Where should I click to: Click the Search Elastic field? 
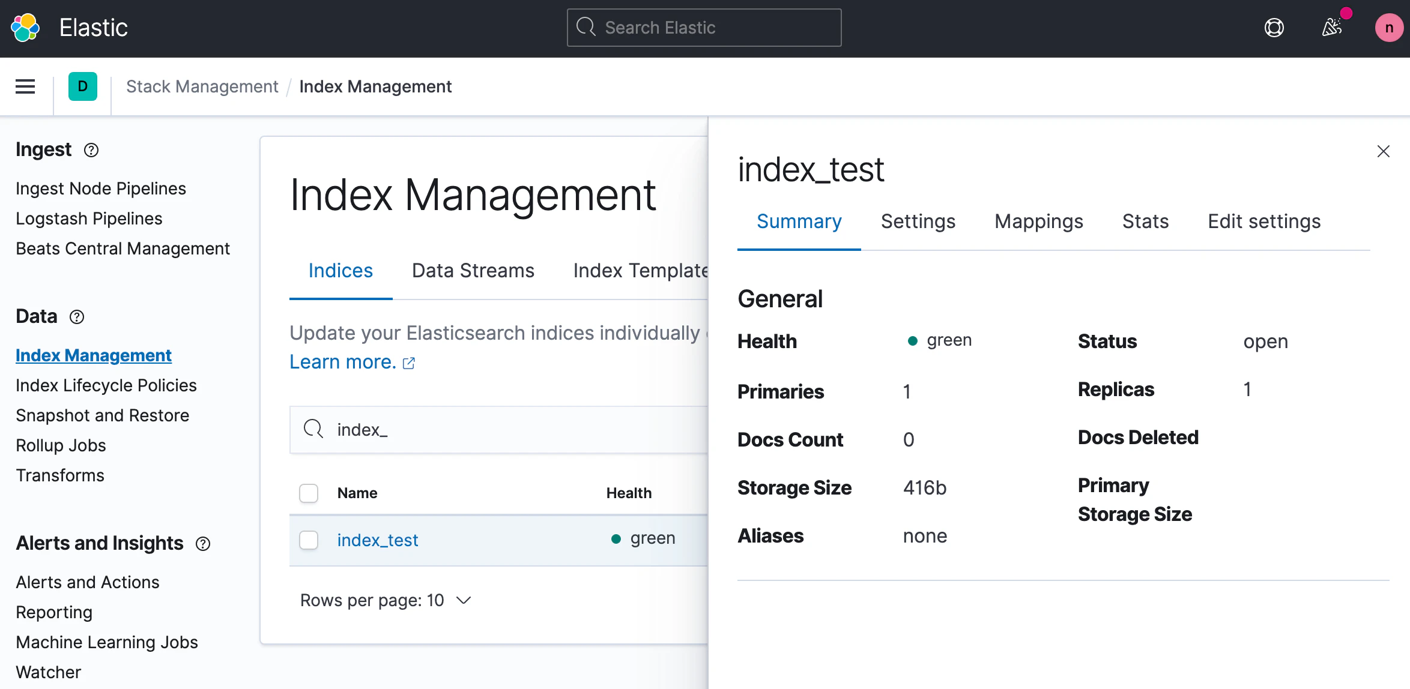point(704,28)
